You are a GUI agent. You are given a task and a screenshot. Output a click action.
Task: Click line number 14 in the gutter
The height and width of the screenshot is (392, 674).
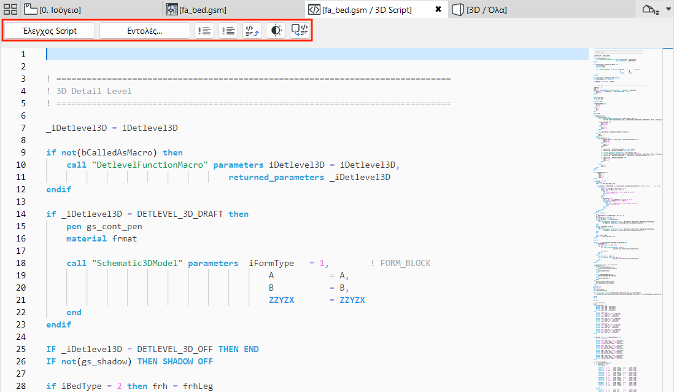[x=21, y=214]
